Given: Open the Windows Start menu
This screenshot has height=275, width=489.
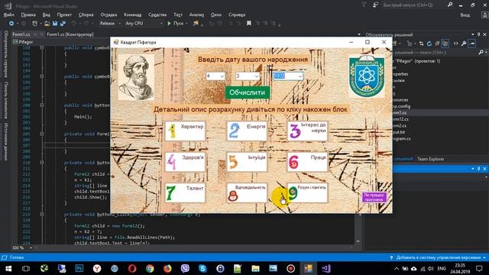Looking at the screenshot, I should [8, 268].
